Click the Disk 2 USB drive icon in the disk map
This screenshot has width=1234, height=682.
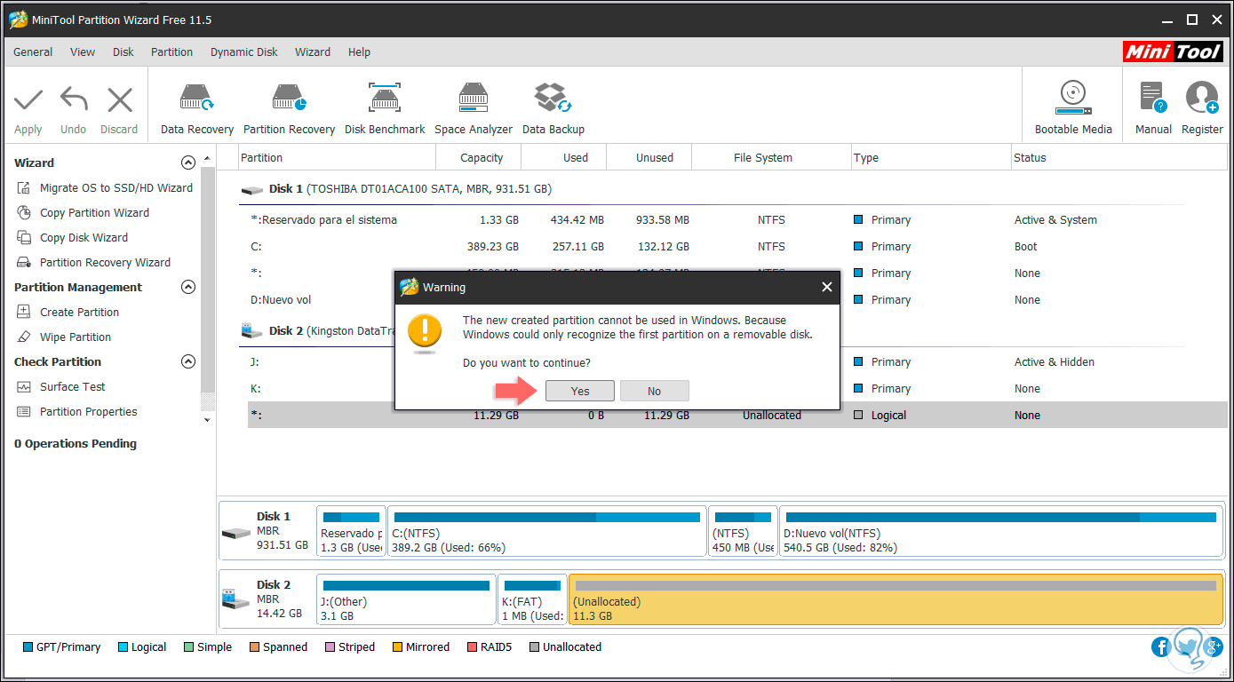(236, 599)
